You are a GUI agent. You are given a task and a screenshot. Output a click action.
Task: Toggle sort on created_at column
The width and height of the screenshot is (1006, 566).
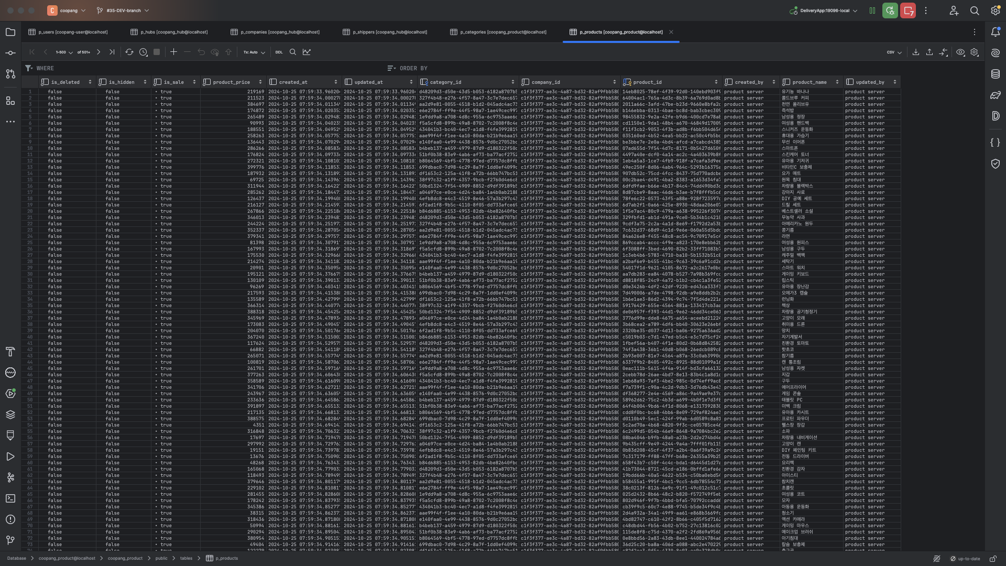[336, 82]
